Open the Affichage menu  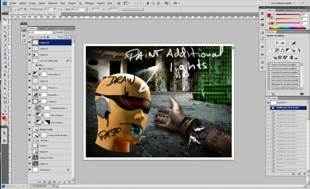point(89,3)
